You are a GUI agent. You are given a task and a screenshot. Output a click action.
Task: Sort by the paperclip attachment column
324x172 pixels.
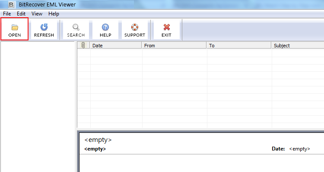click(83, 45)
